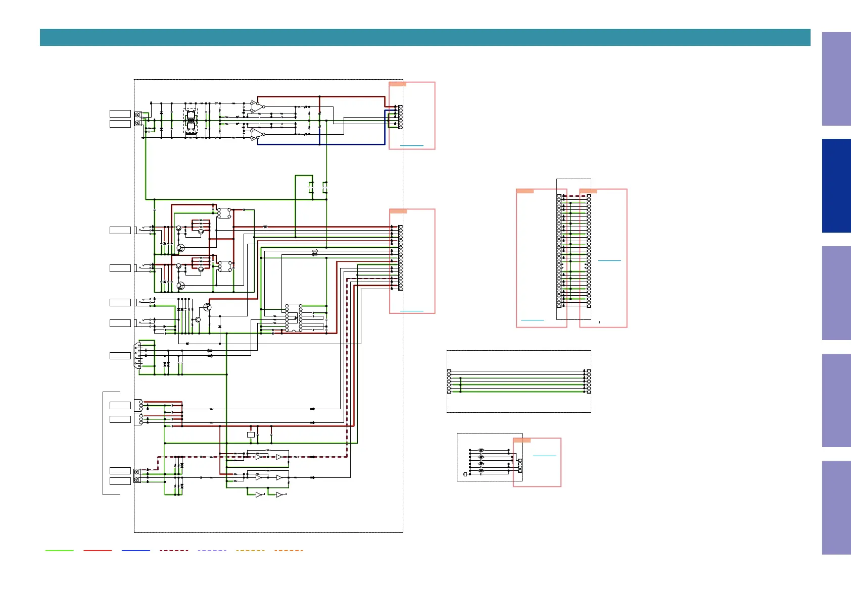Open the topmost light-purple sidebar tab
The height and width of the screenshot is (601, 851).
point(836,79)
